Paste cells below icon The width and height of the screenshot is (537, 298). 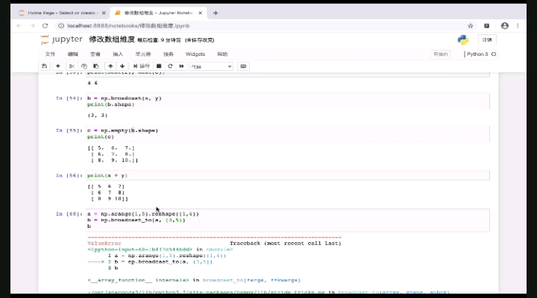point(96,66)
